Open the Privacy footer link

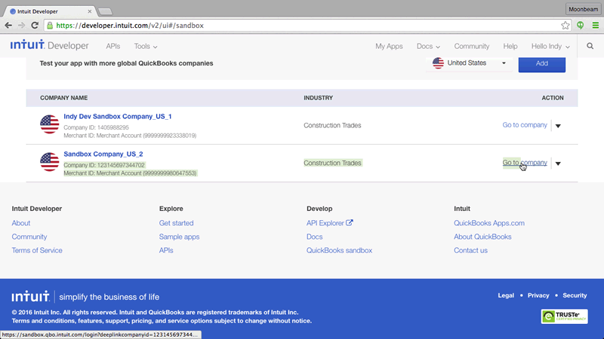click(538, 295)
